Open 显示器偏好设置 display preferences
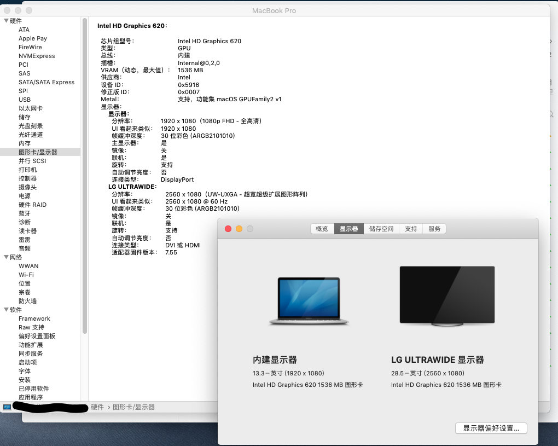The image size is (558, 446). (491, 428)
